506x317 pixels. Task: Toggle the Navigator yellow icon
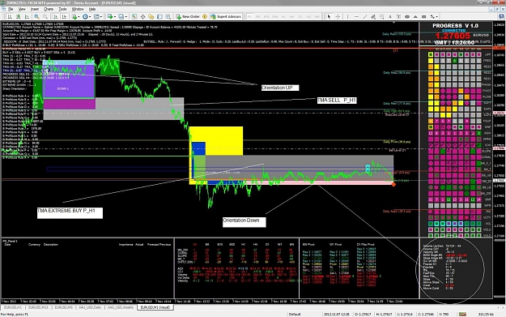[x=151, y=16]
